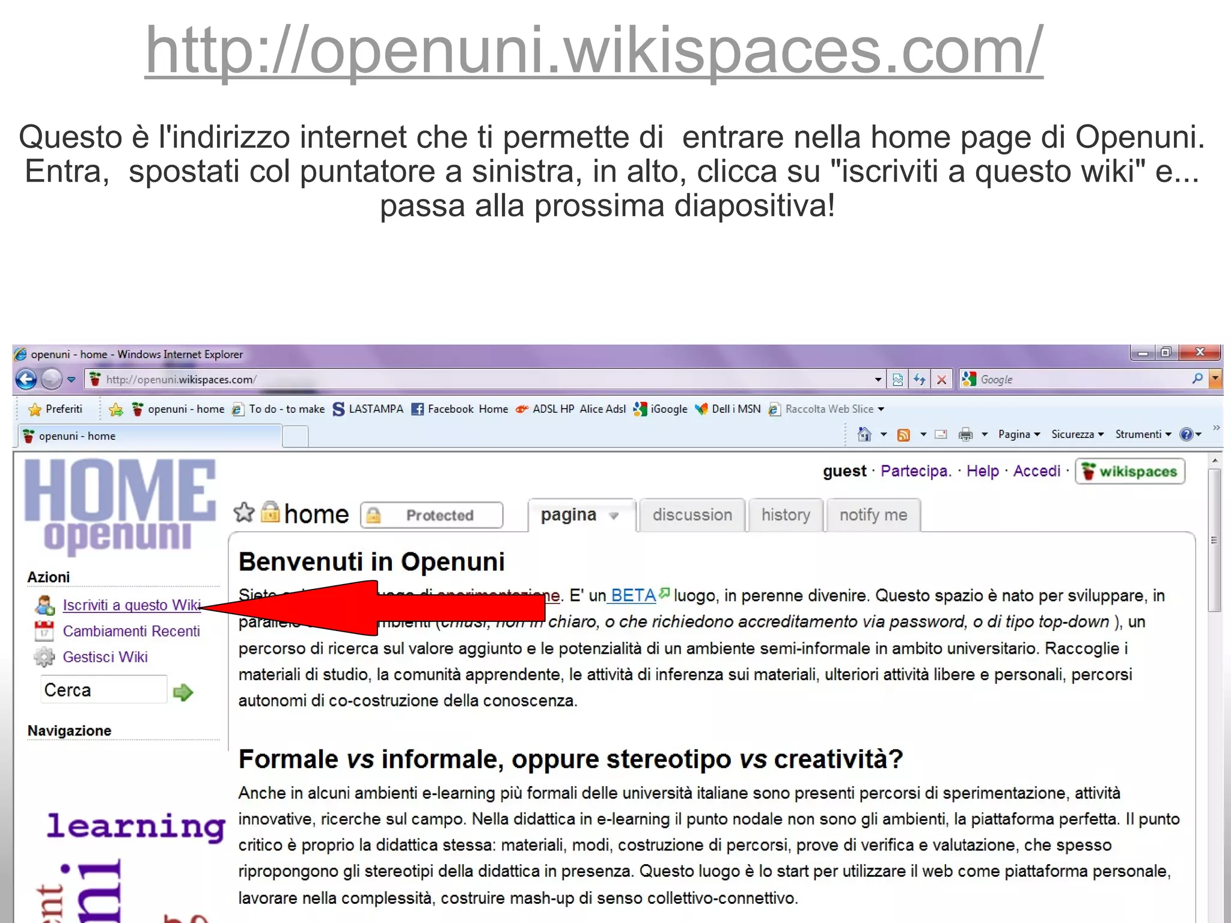Click the Refresh page icon
The height and width of the screenshot is (923, 1231).
pos(920,379)
